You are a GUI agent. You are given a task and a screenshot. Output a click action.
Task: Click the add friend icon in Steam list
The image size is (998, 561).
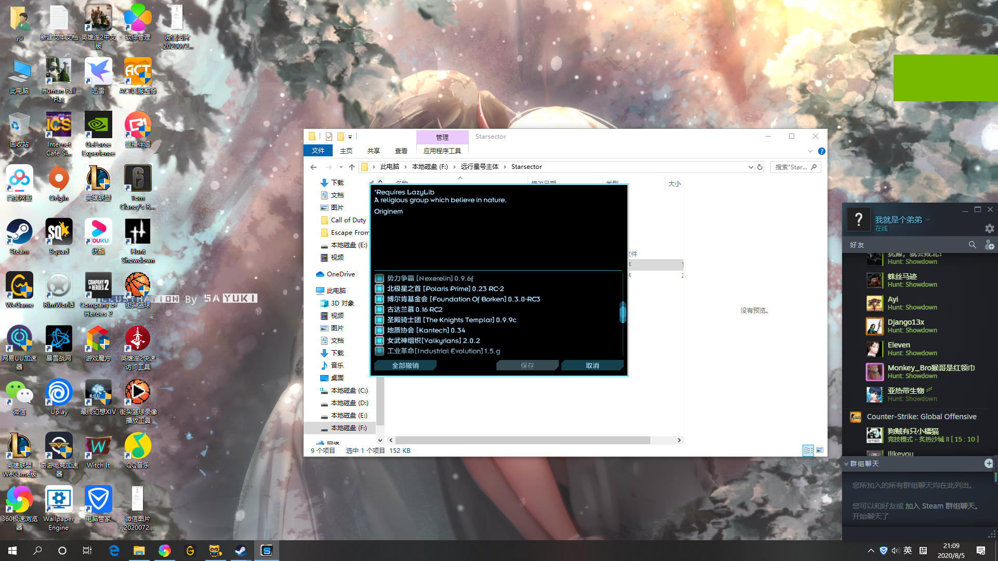tap(989, 245)
